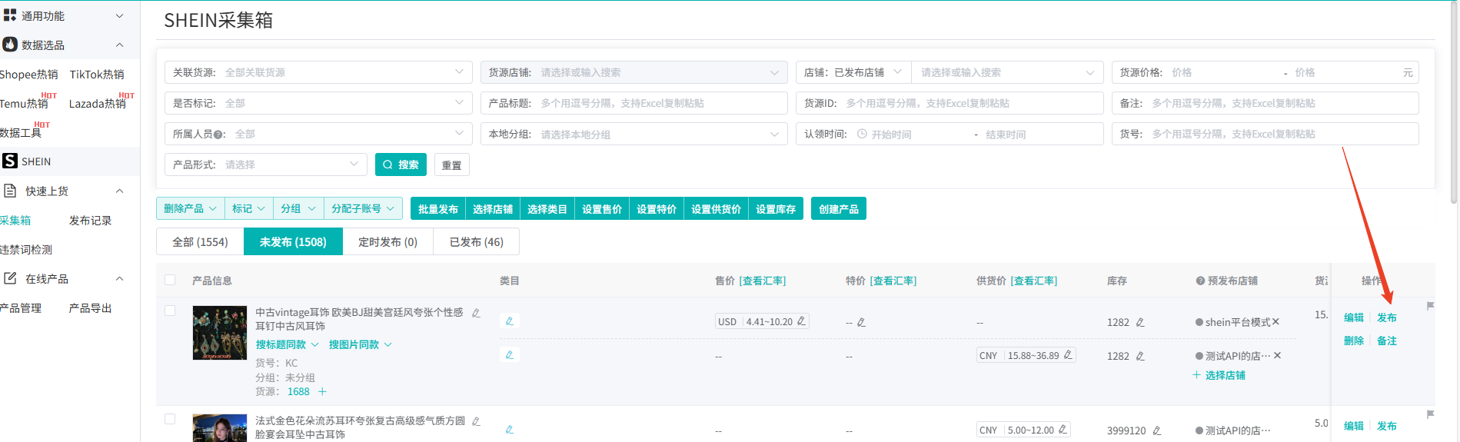1460x442 pixels.
Task: Switch to 已发布 (46) tab
Action: click(476, 241)
